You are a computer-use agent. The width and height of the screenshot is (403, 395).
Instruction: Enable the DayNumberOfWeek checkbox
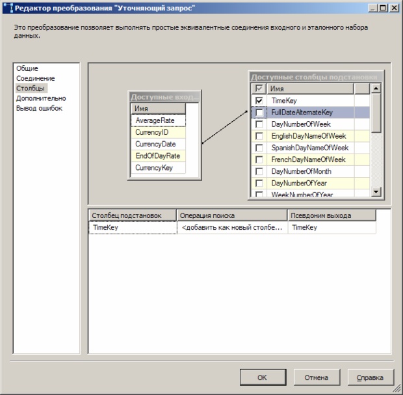click(260, 124)
